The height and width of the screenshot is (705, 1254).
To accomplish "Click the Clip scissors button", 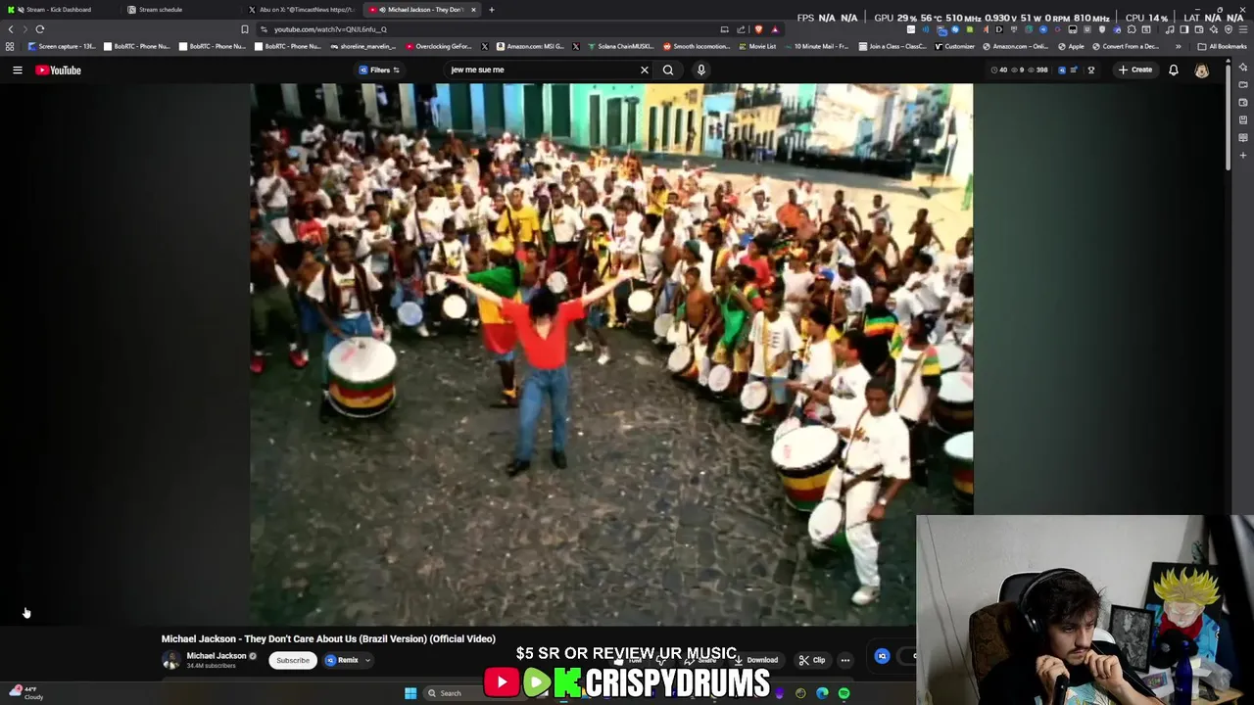I will [812, 660].
